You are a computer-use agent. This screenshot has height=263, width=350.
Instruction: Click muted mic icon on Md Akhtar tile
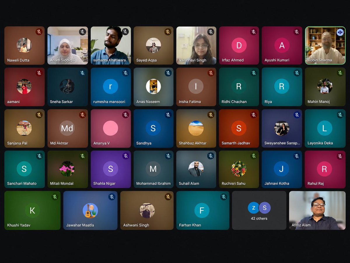pos(83,115)
